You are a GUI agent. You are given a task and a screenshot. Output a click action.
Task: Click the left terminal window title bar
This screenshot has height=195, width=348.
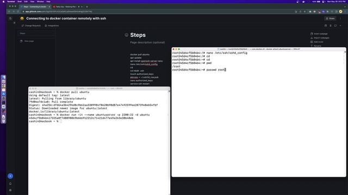click(99, 88)
